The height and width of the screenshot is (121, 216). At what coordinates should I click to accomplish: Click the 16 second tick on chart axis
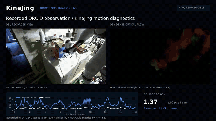point(136,112)
